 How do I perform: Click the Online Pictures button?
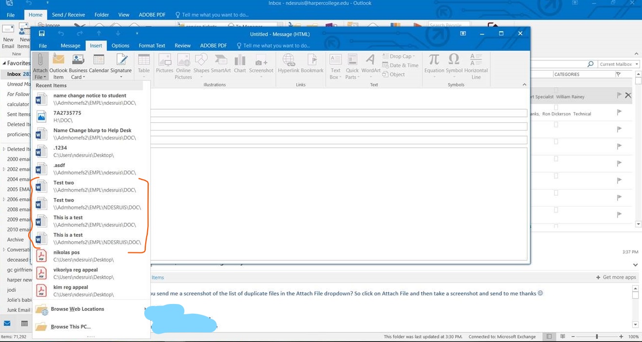point(183,67)
